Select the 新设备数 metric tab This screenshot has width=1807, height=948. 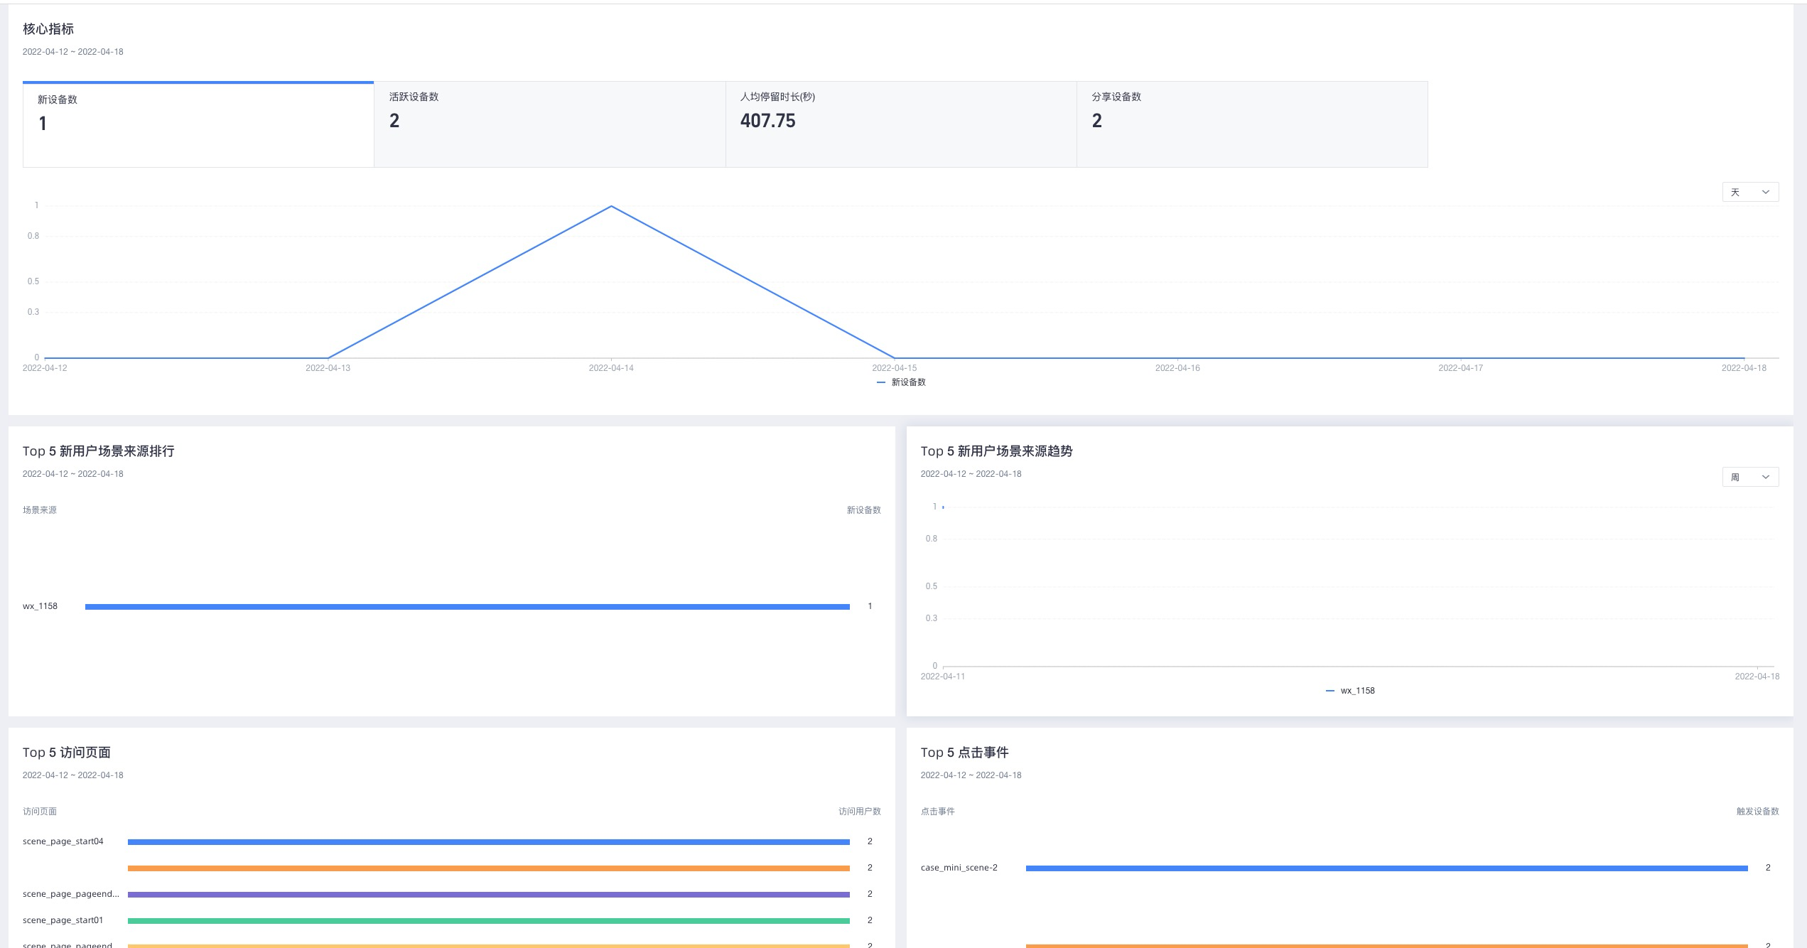click(x=198, y=124)
